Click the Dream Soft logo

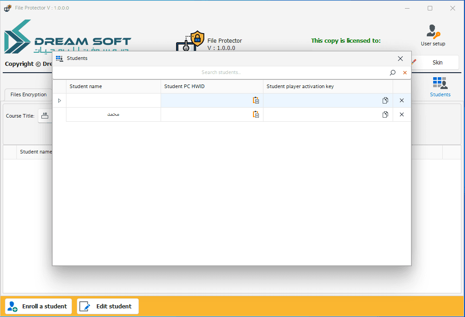click(67, 37)
